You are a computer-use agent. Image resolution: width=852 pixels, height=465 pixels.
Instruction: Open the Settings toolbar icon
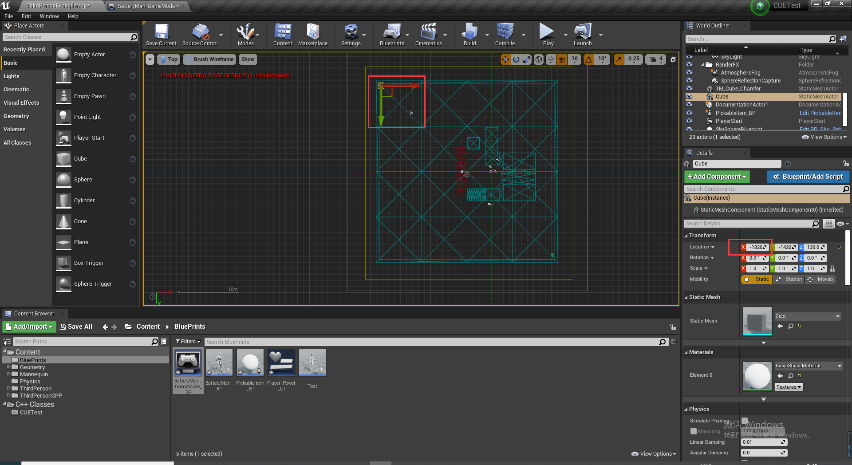[351, 35]
